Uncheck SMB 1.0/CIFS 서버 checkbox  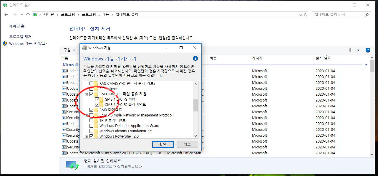[x=97, y=99]
